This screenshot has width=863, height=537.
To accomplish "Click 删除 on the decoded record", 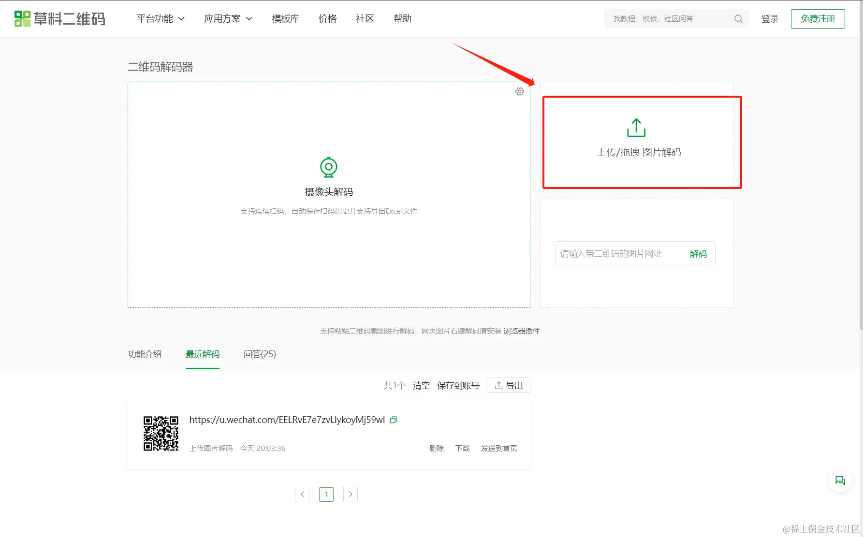I will pos(437,449).
